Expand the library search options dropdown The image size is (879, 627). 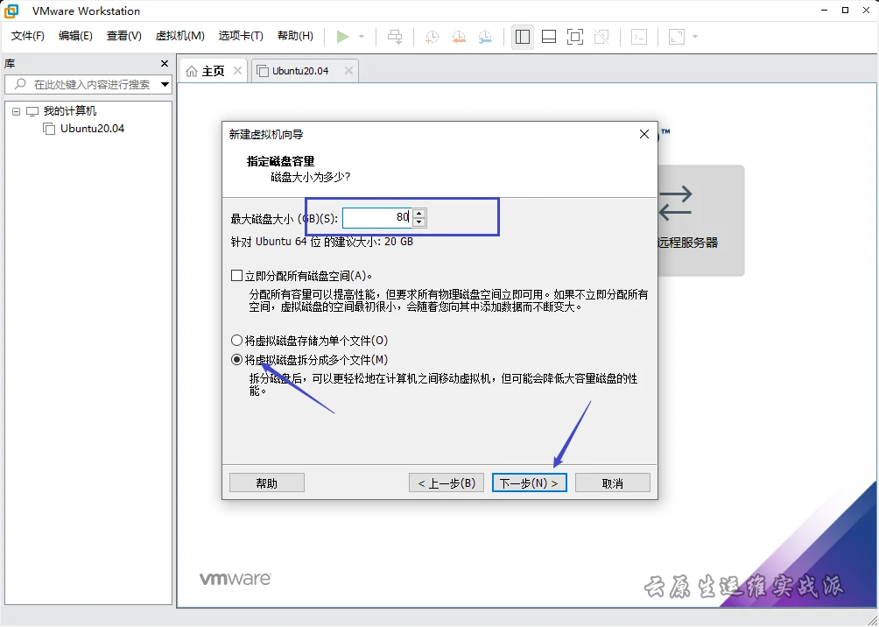click(165, 85)
